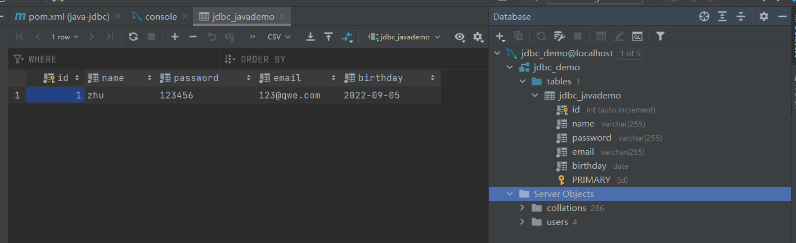Go to previous page of rows
The width and height of the screenshot is (796, 243).
tap(38, 37)
